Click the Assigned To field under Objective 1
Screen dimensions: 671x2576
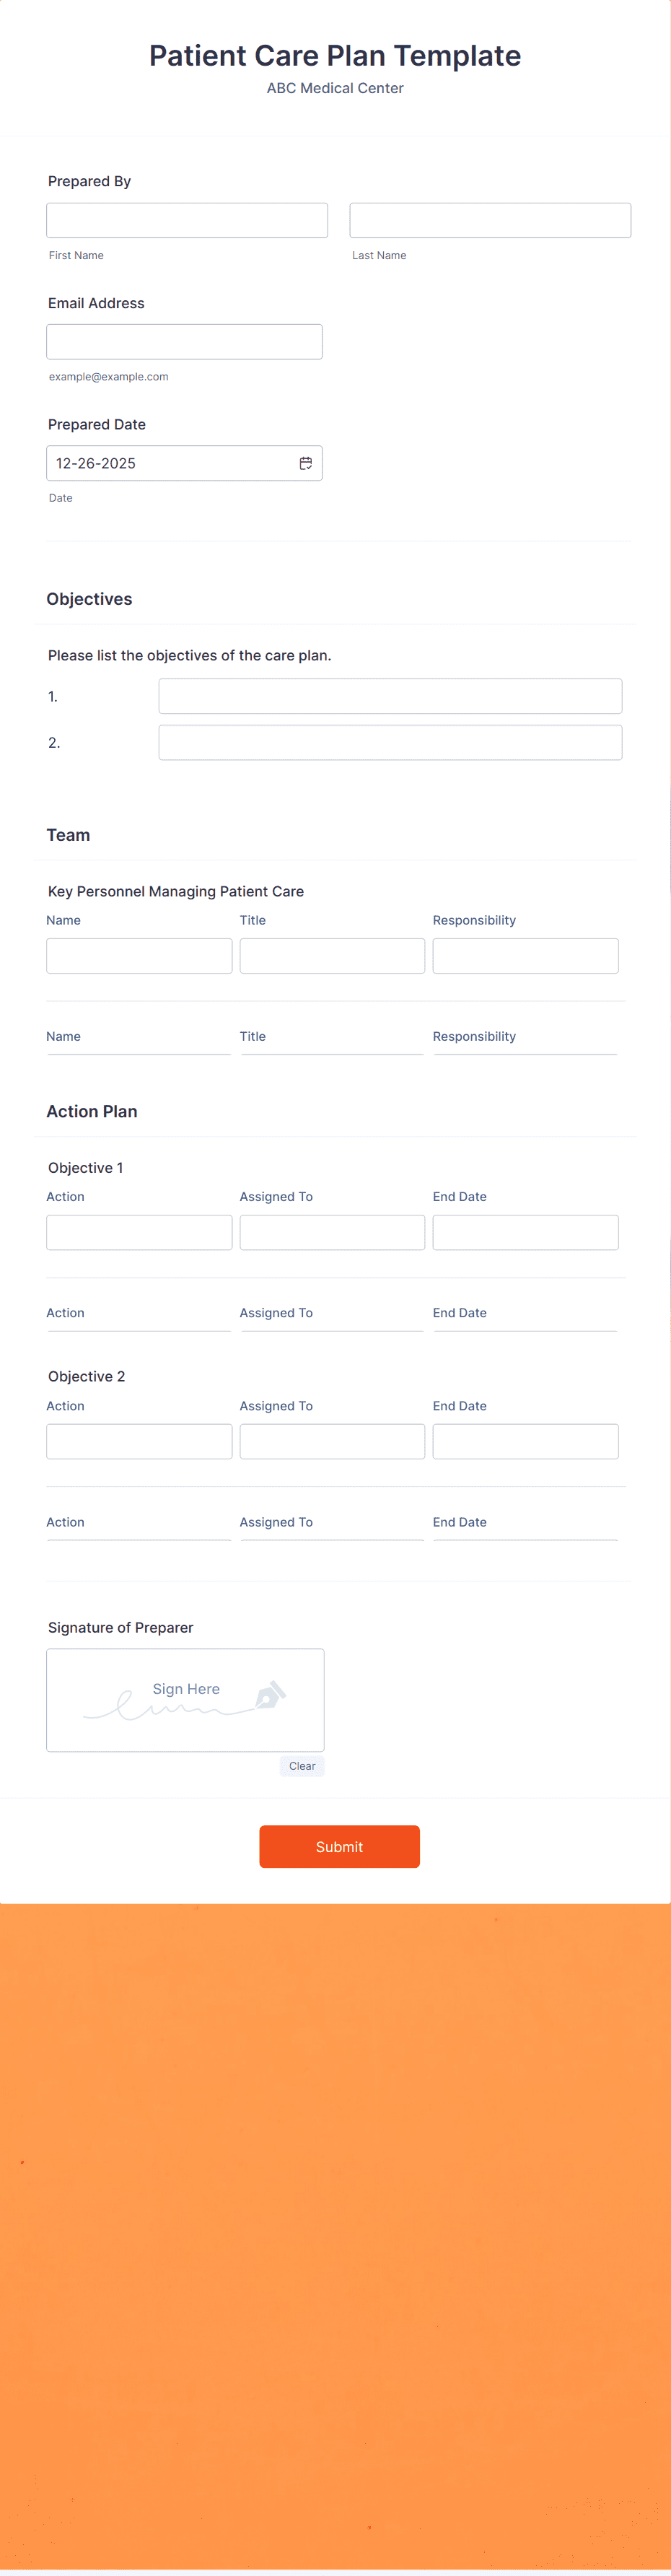(x=332, y=1231)
